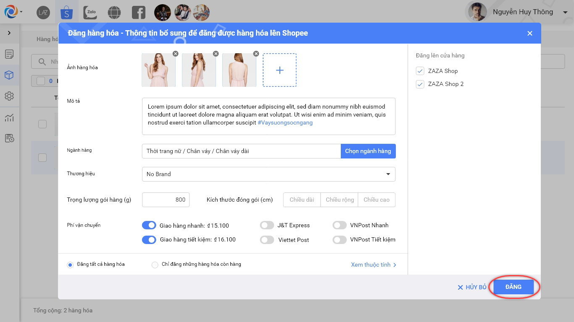
Task: Click HỦY BỎ cancel button
Action: 472,287
